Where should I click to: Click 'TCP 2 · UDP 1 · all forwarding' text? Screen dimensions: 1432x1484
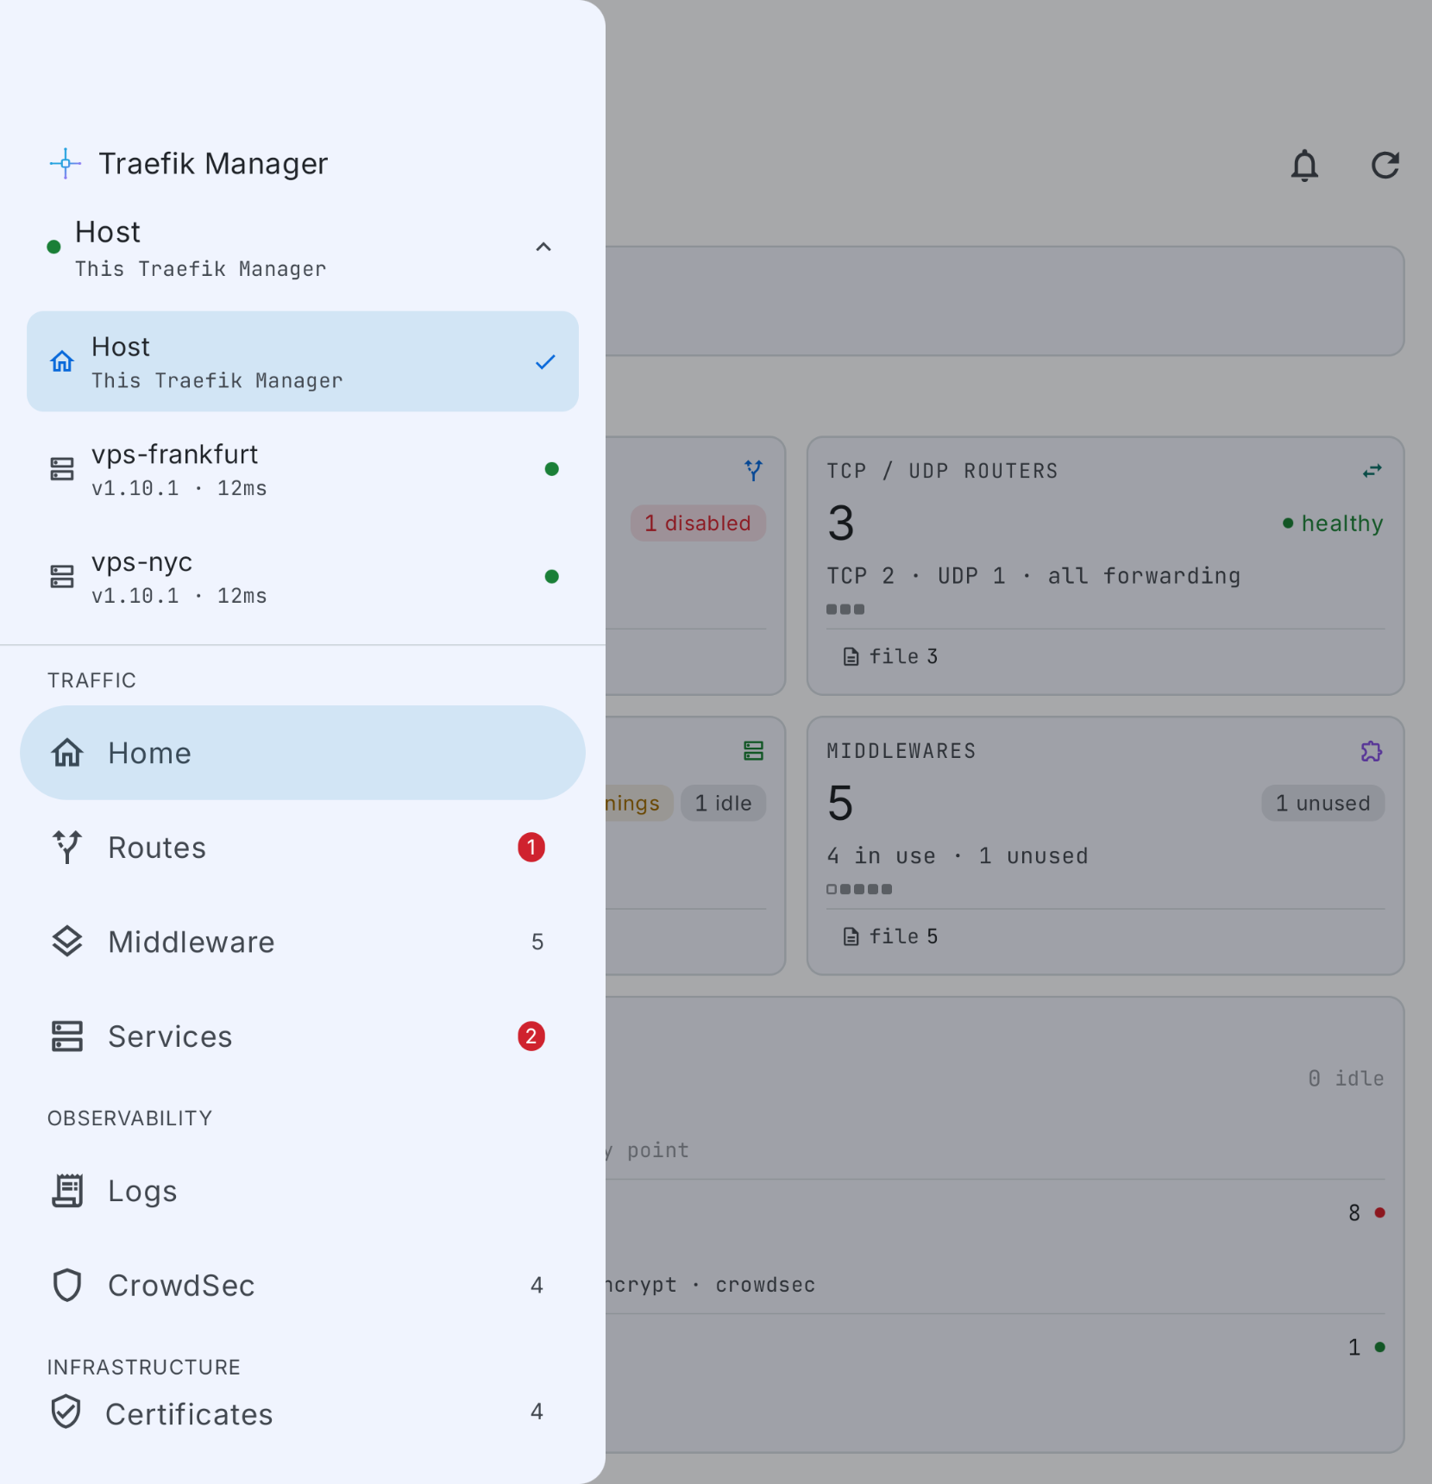coord(1033,576)
